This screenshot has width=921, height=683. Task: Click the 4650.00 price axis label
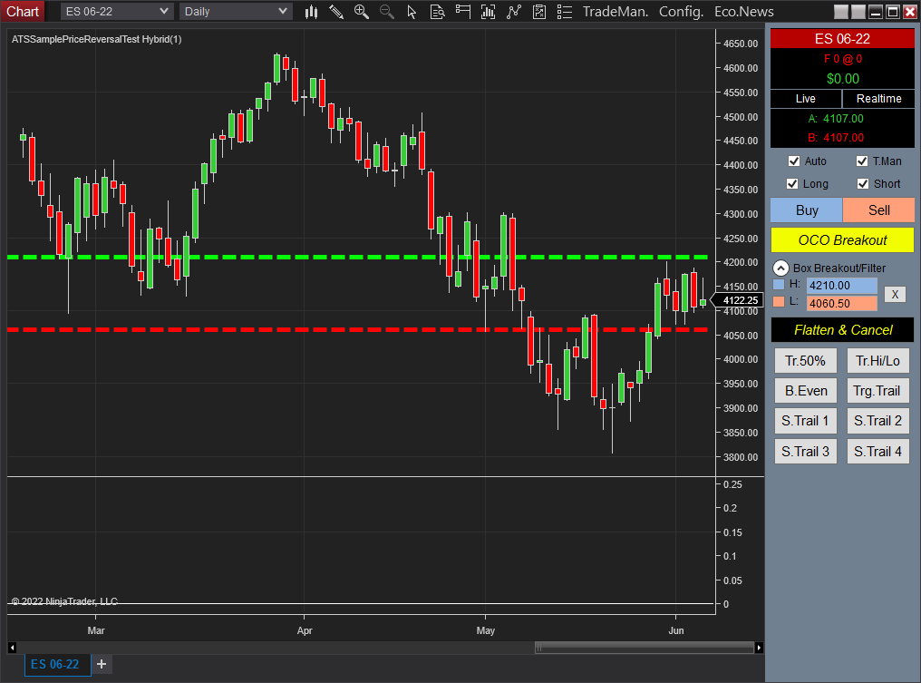point(741,44)
